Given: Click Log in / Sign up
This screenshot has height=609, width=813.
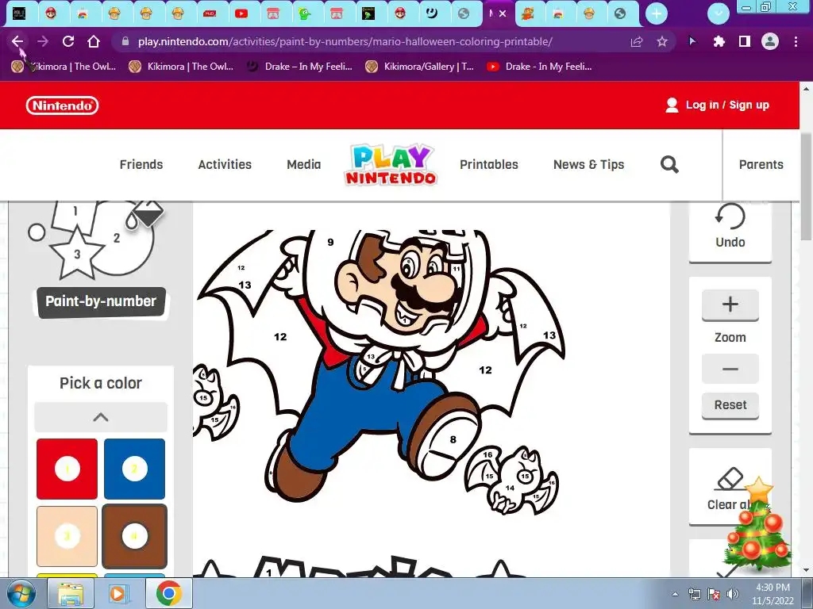Looking at the screenshot, I should tap(718, 105).
